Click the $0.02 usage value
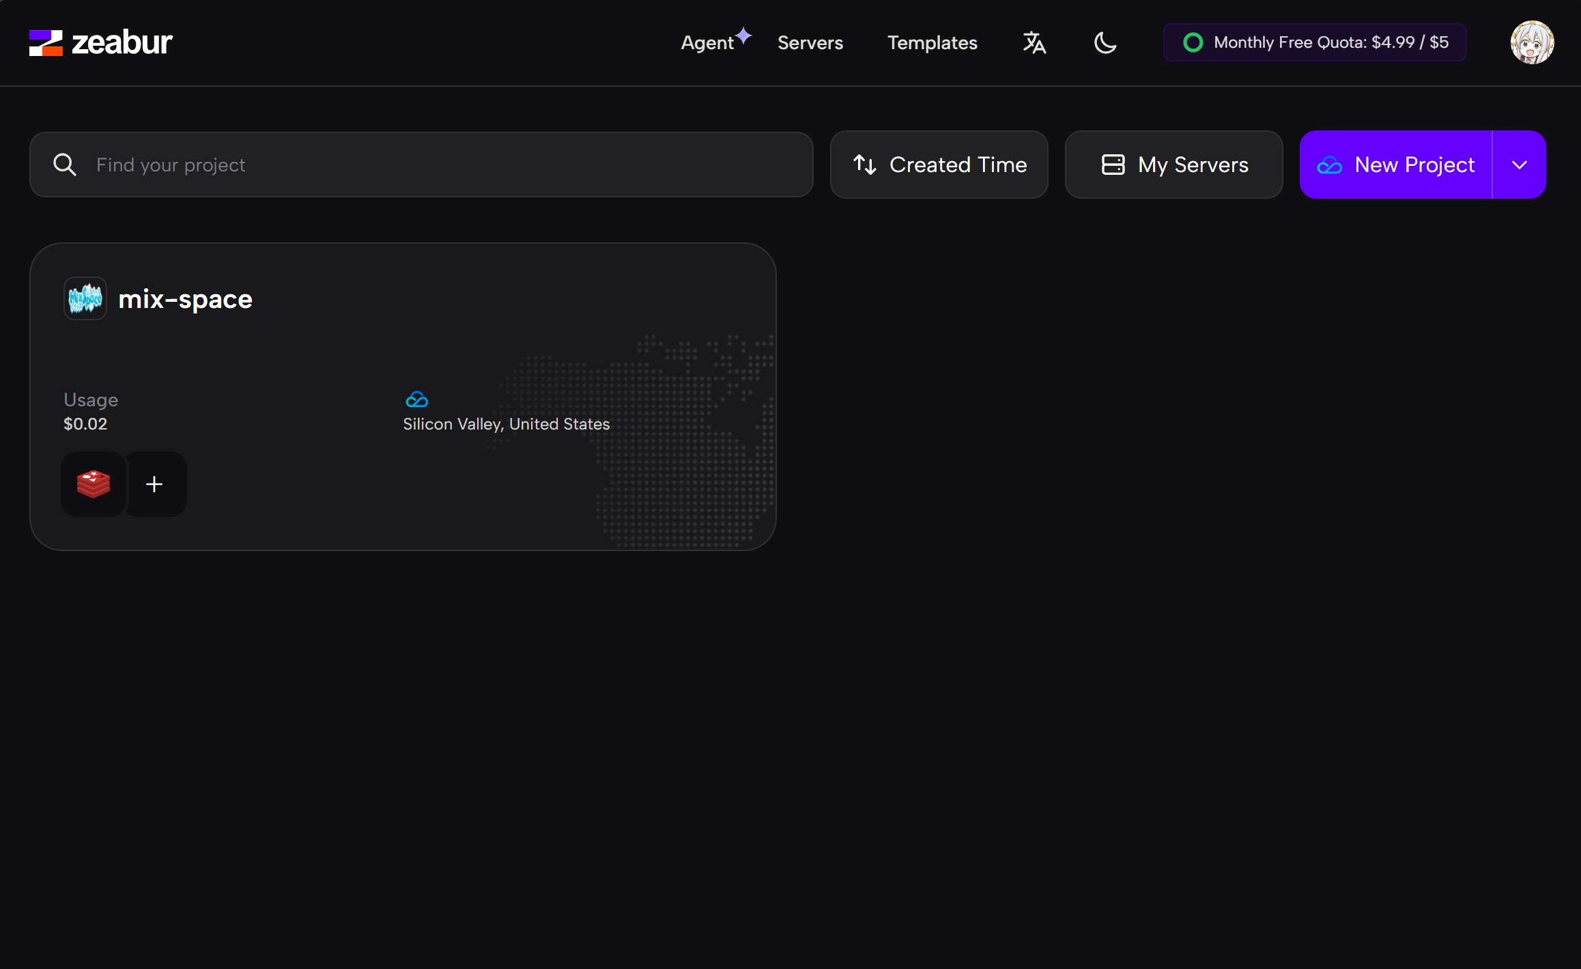Image resolution: width=1581 pixels, height=969 pixels. (x=85, y=424)
